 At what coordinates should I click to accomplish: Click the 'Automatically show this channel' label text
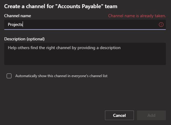click(61, 76)
